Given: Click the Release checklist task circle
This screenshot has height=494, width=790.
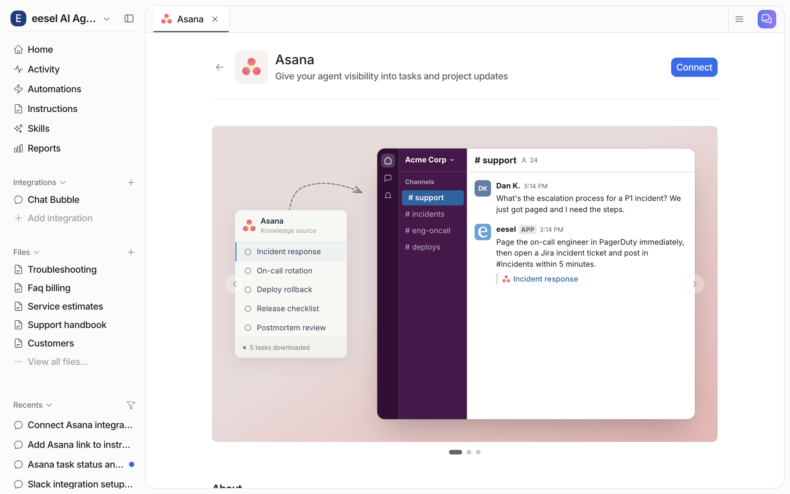Looking at the screenshot, I should pyautogui.click(x=248, y=309).
